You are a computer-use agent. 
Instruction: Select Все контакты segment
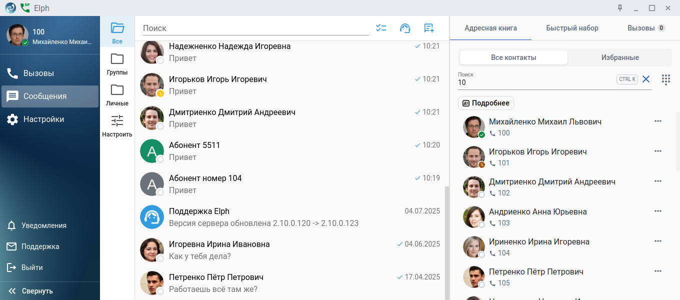513,57
